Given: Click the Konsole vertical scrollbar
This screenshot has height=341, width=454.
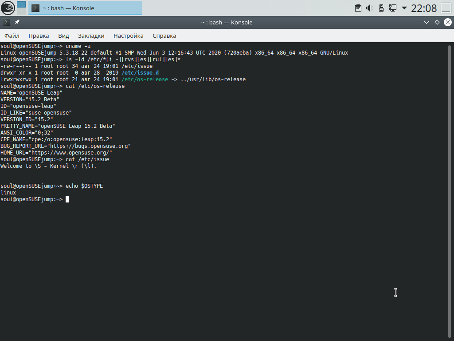Looking at the screenshot, I should pyautogui.click(x=450, y=191).
